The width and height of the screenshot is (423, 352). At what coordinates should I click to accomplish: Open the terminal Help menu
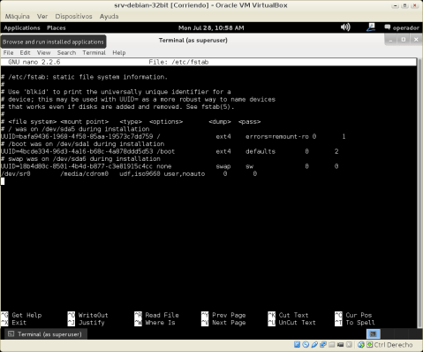[119, 52]
